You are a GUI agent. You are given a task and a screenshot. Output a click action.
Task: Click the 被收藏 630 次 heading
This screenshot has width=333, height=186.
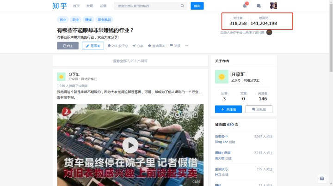(x=227, y=125)
